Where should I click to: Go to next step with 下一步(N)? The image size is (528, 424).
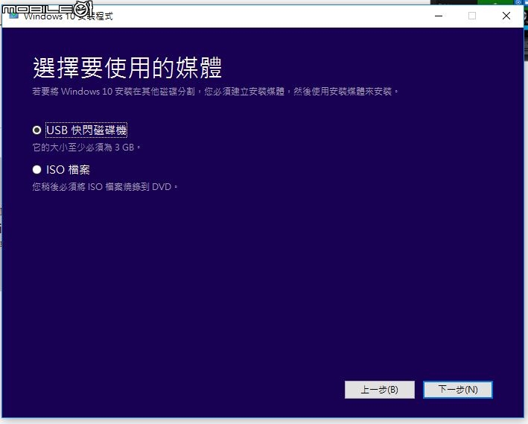pyautogui.click(x=457, y=390)
